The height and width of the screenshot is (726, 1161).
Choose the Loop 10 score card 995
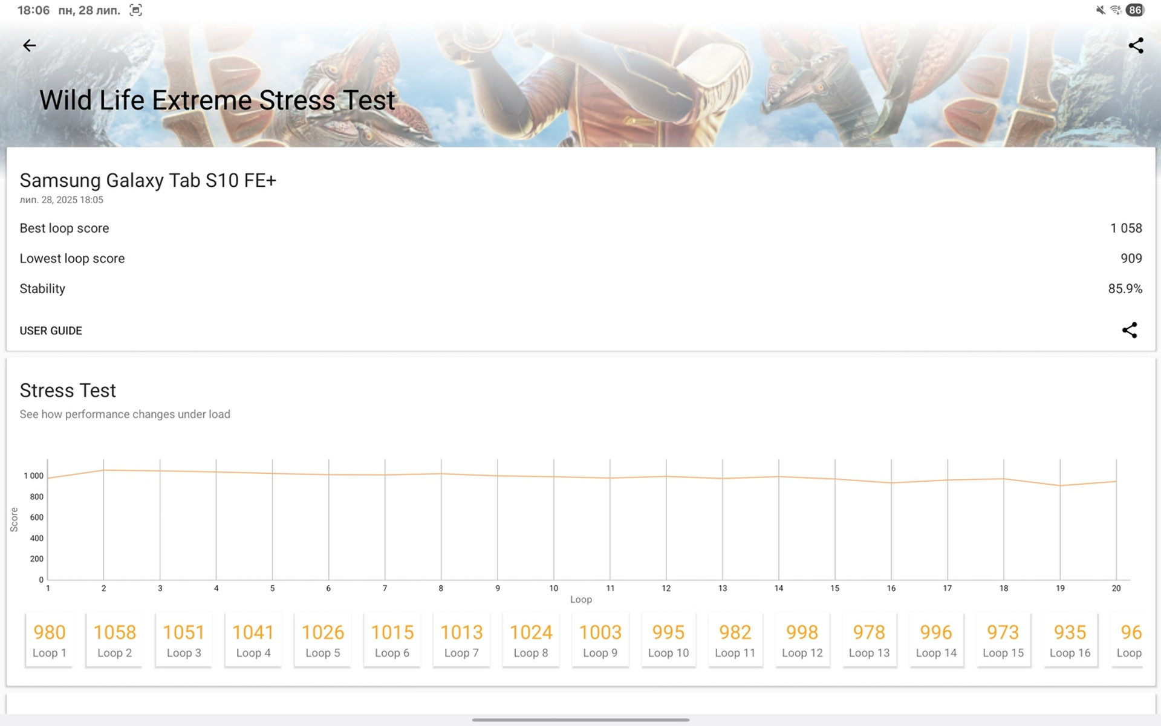tap(668, 640)
